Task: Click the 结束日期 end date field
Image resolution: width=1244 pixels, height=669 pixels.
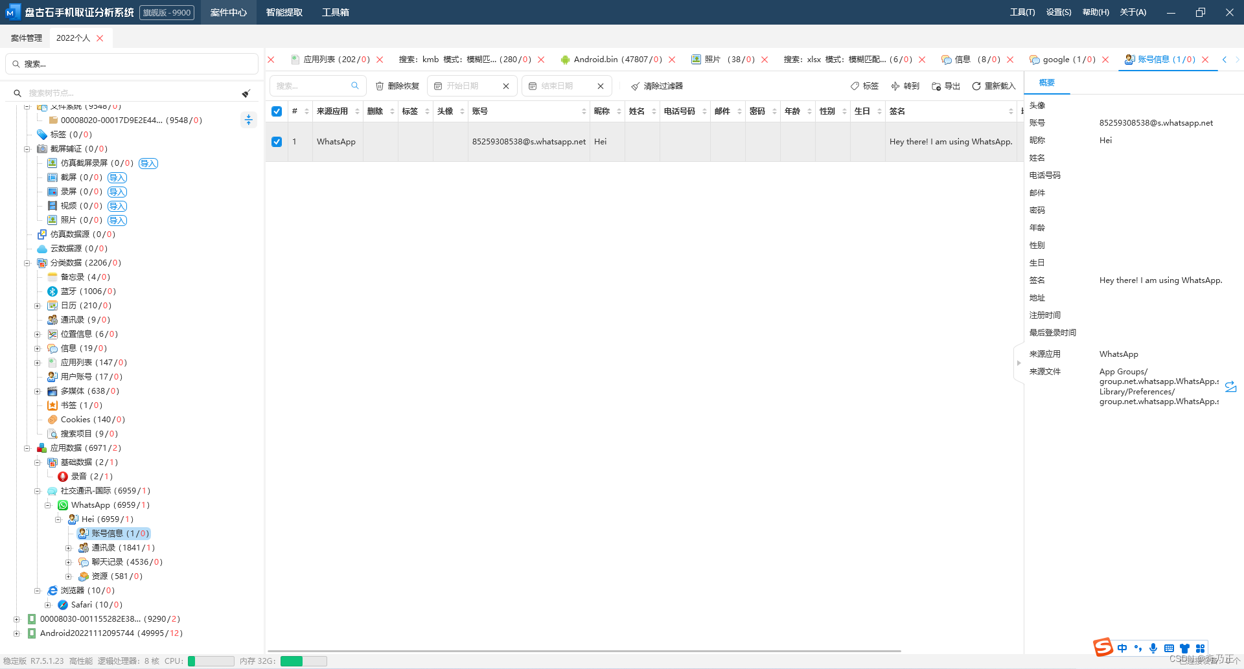Action: [x=566, y=86]
